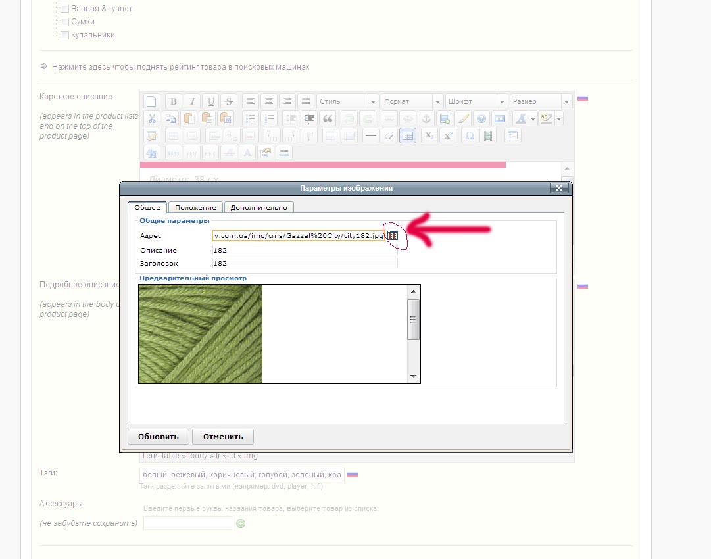711x559 pixels.
Task: Click into the Заголовок field
Action: [305, 263]
